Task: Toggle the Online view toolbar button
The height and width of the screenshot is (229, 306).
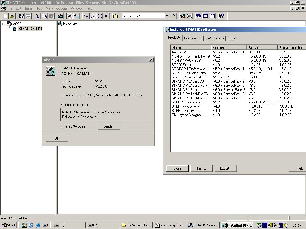Action: 76,16
